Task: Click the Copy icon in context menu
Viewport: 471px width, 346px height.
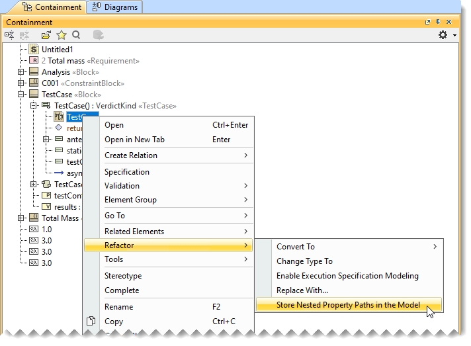Action: pos(91,322)
